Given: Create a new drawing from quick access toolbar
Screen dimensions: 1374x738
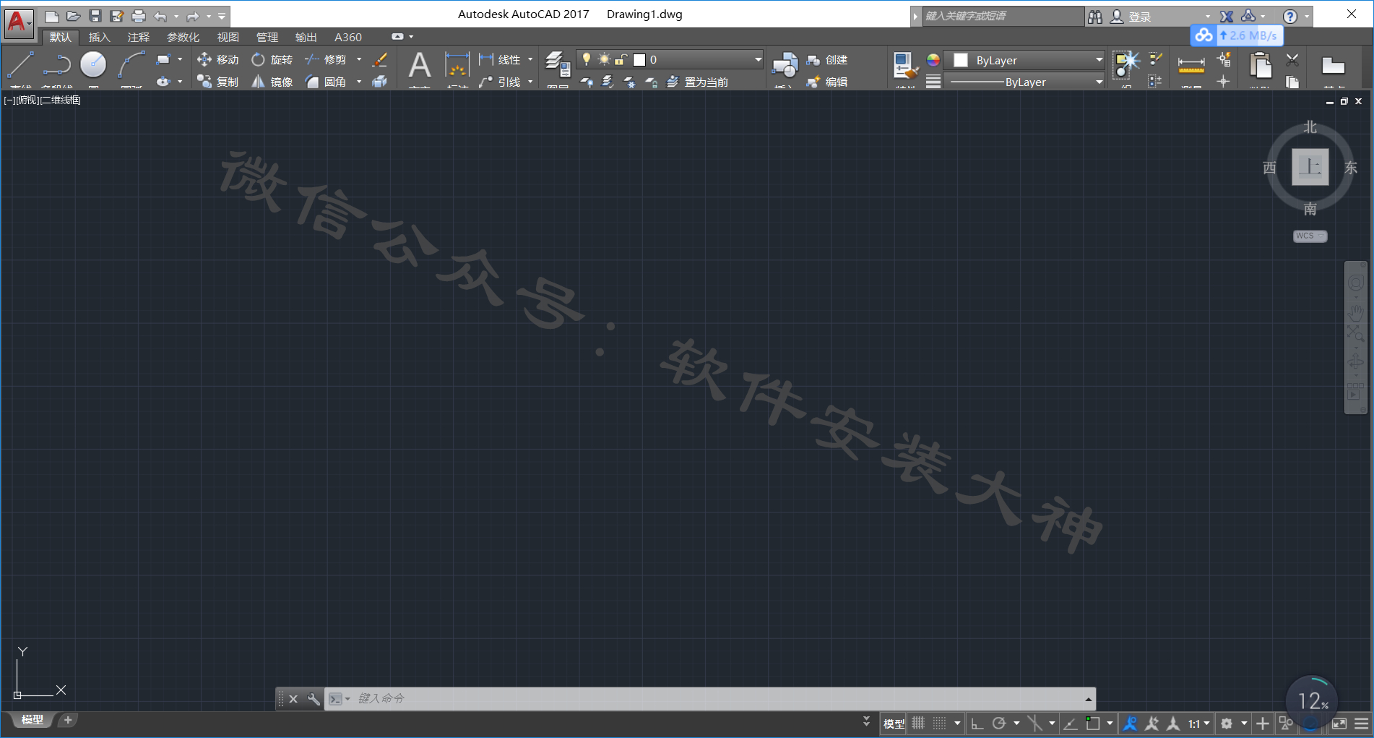Looking at the screenshot, I should coord(51,16).
